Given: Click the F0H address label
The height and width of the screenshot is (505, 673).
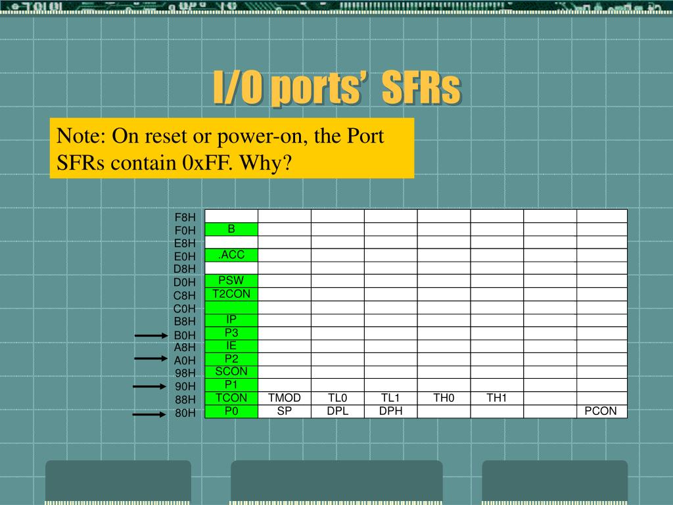Looking at the screenshot, I should click(185, 231).
